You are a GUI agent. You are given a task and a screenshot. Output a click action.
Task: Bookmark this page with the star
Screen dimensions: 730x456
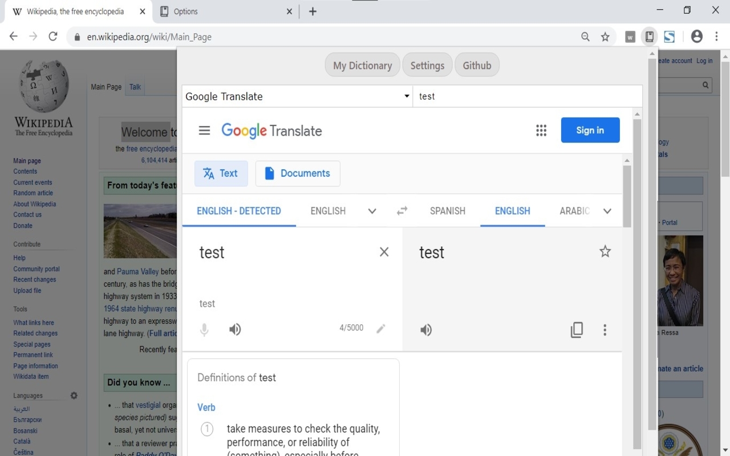[605, 37]
